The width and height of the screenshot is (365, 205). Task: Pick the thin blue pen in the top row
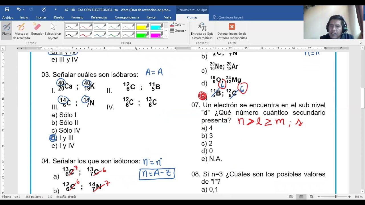tap(100, 27)
